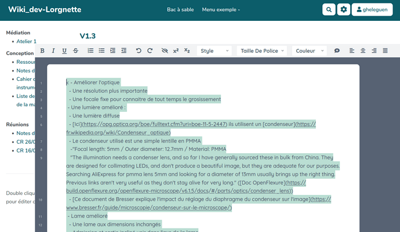The height and width of the screenshot is (232, 400).
Task: Open the Wiki_dev-Lorgnette home title
Action: (x=45, y=9)
